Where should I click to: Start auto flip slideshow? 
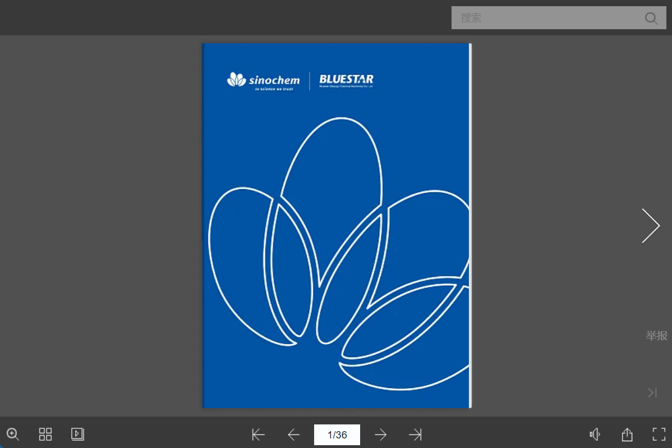point(77,434)
